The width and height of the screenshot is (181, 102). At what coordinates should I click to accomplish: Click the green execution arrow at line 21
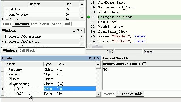click(x=89, y=17)
